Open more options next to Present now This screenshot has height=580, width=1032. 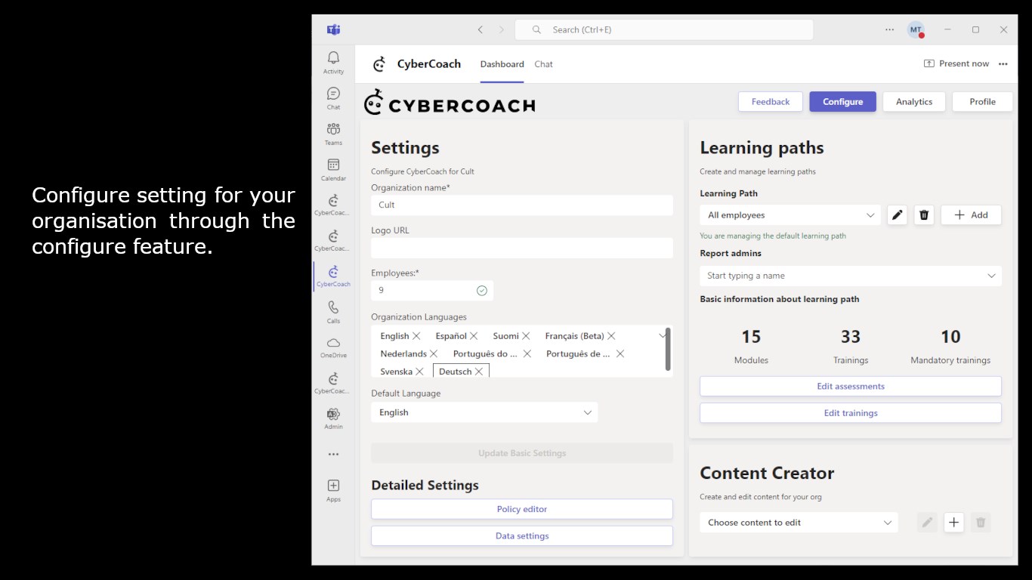(1003, 64)
